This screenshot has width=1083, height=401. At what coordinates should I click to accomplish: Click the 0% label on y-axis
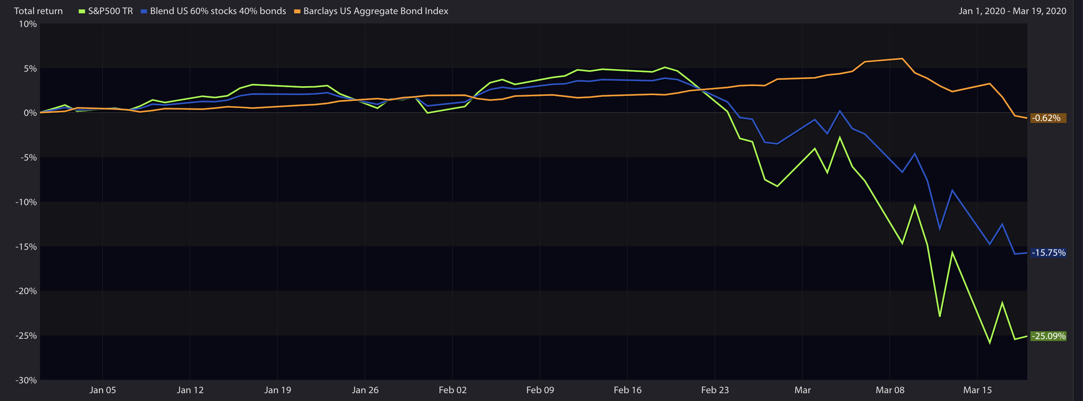(x=30, y=113)
